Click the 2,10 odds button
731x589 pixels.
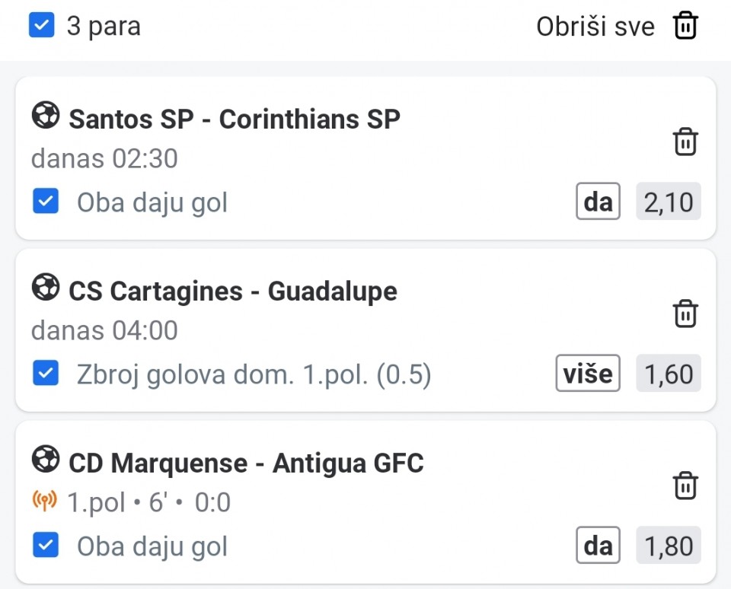point(668,202)
